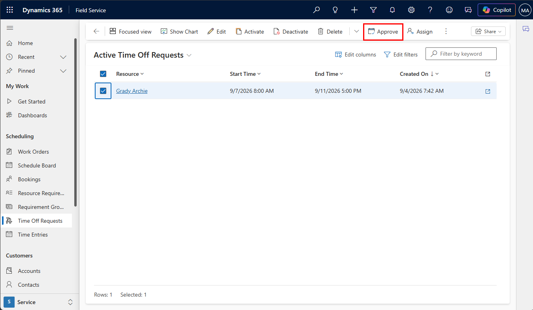The image size is (533, 310).
Task: Click the Assign command
Action: 420,32
